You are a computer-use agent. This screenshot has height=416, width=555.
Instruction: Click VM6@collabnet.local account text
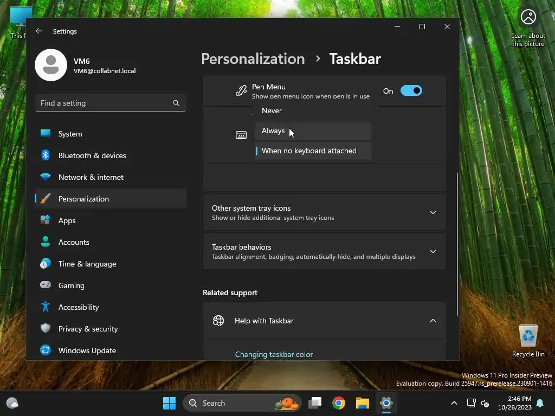coord(105,71)
